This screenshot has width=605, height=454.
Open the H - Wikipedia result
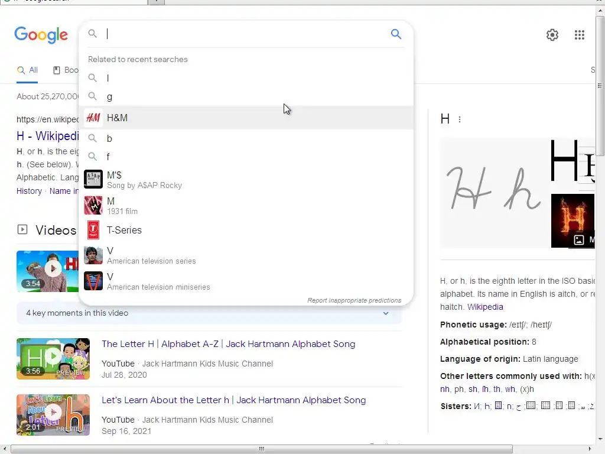pos(47,136)
